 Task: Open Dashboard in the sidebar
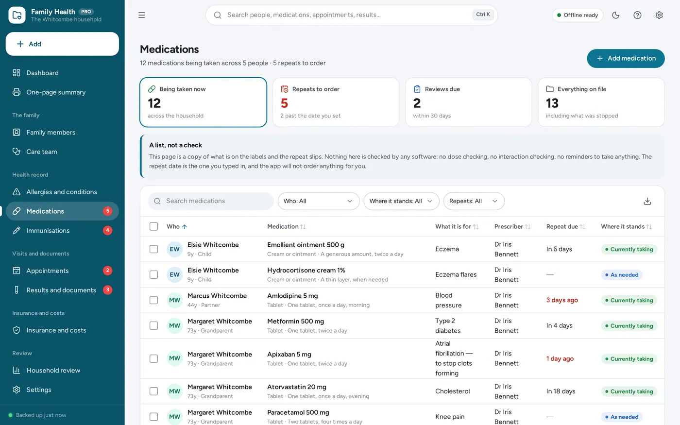pos(62,73)
